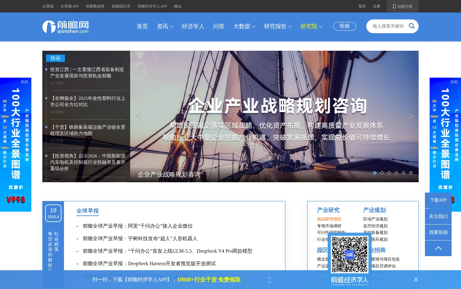
Task: Open 前瞻经济学人APP top link
Action: click(x=152, y=6)
